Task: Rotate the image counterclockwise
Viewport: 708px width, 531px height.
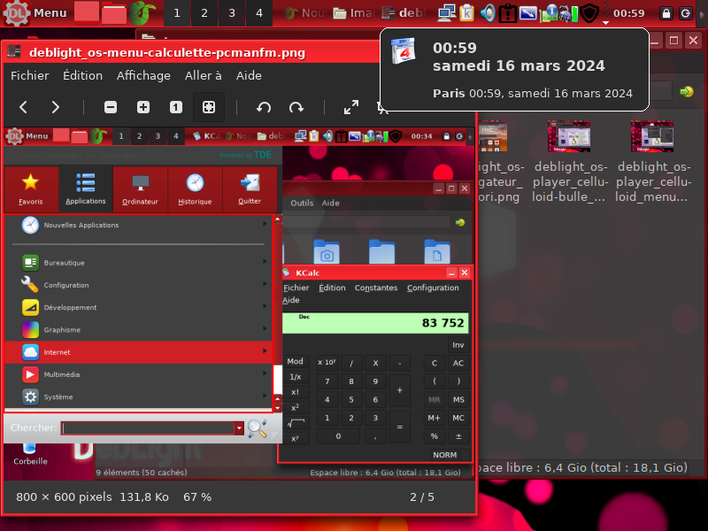Action: click(264, 107)
